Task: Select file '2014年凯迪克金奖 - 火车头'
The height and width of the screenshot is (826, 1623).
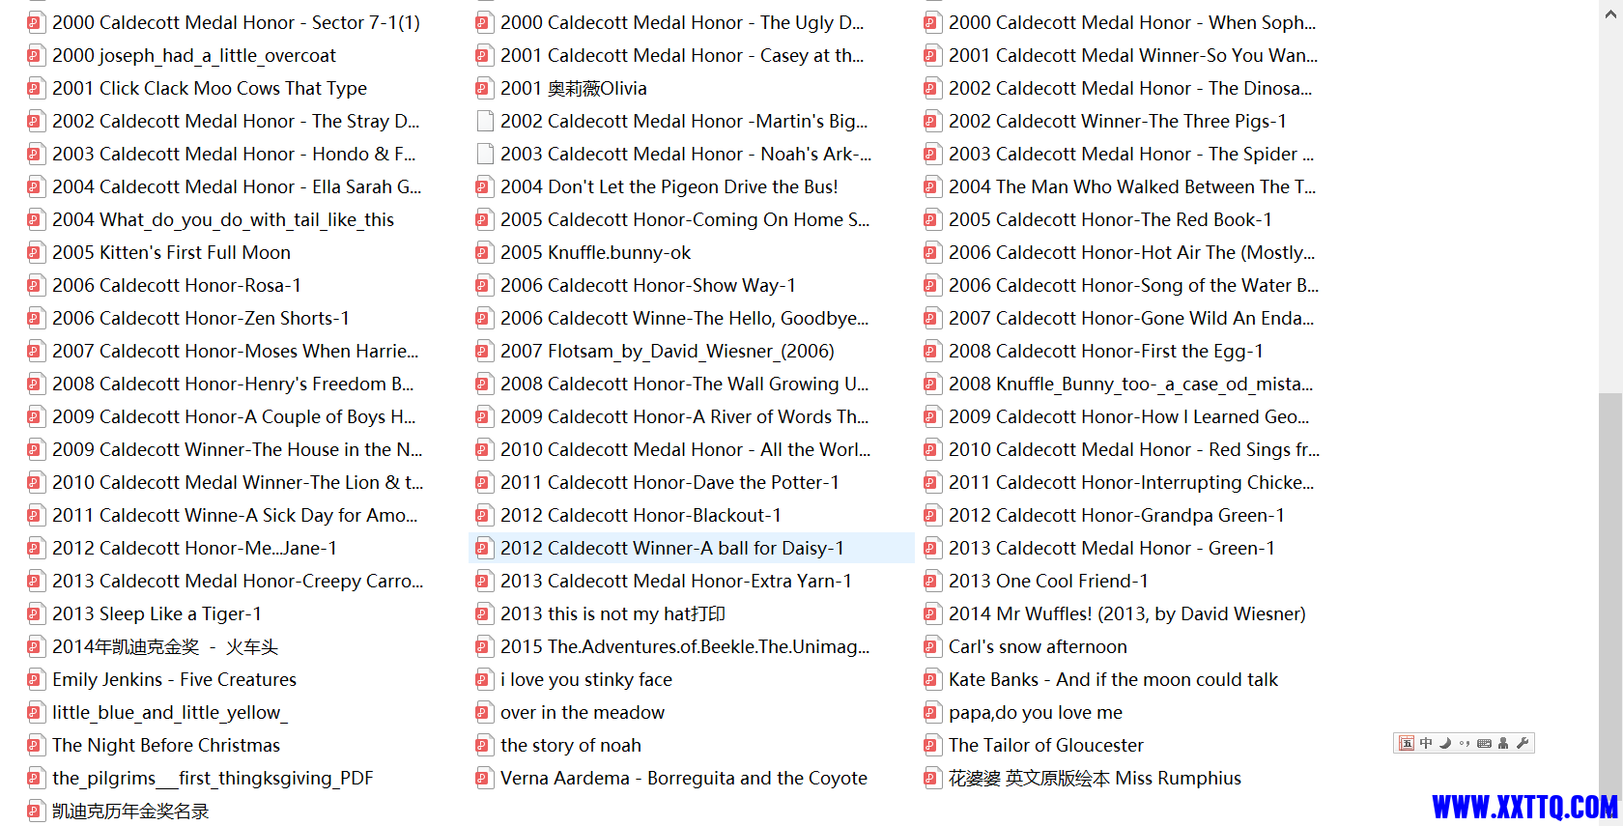Action: tap(165, 646)
